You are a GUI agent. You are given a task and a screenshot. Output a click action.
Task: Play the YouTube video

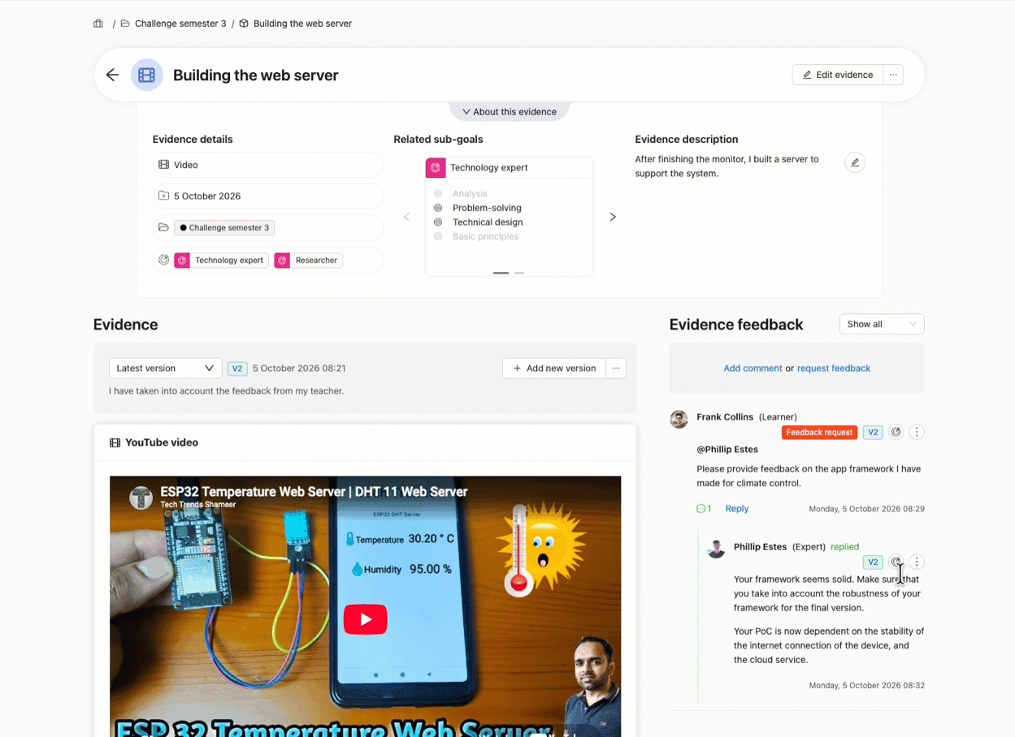point(365,619)
